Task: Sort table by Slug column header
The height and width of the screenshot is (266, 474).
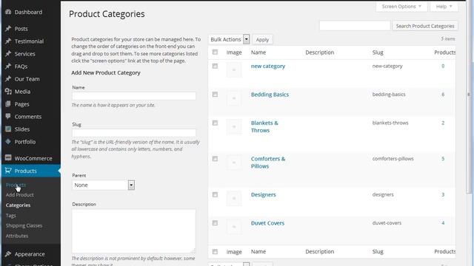Action: (378, 52)
